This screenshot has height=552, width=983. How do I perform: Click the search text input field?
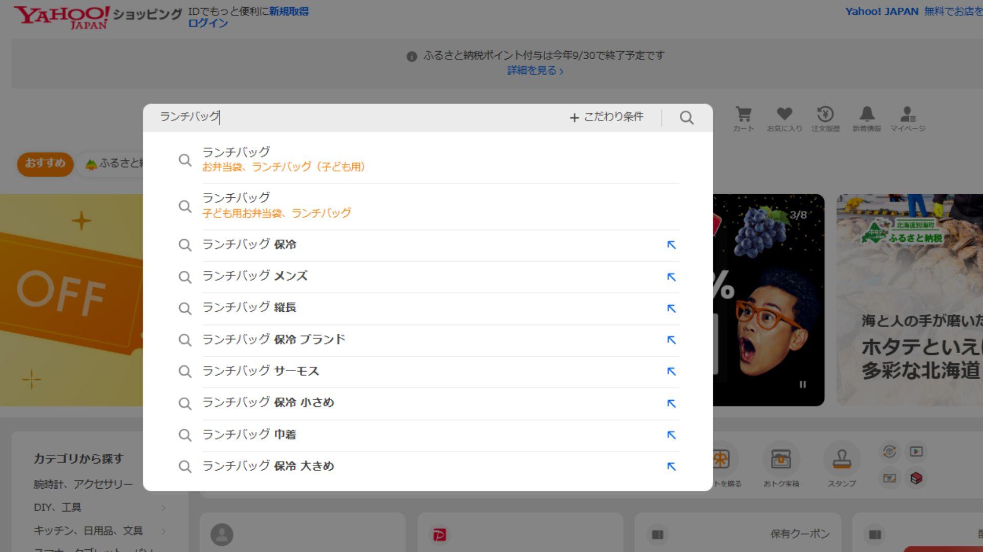358,118
